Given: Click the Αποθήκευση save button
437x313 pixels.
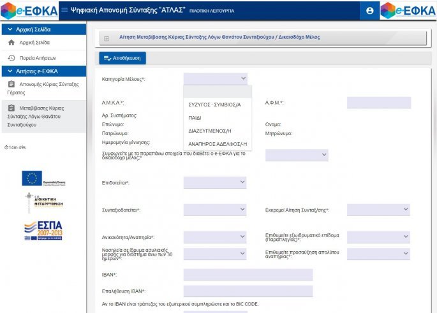Looking at the screenshot, I should click(122, 58).
